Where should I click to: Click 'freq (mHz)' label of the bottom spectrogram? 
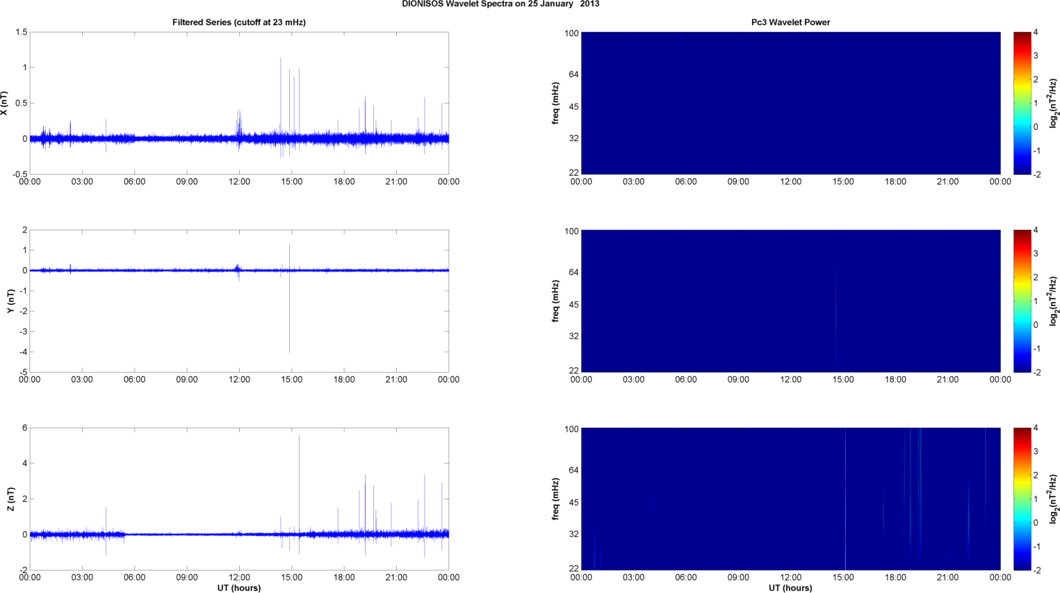(556, 499)
